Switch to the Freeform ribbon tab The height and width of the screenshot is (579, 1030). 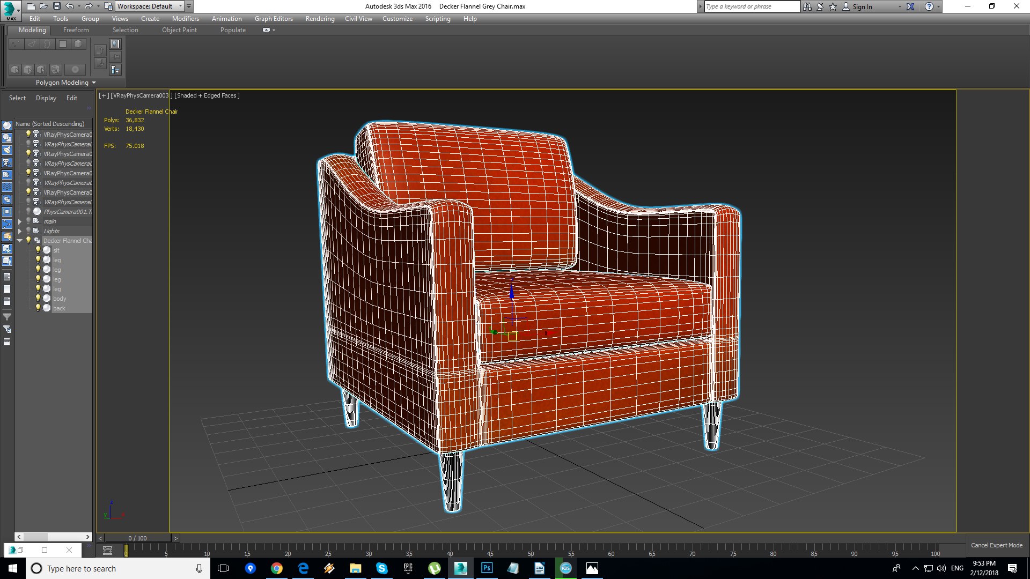[76, 30]
